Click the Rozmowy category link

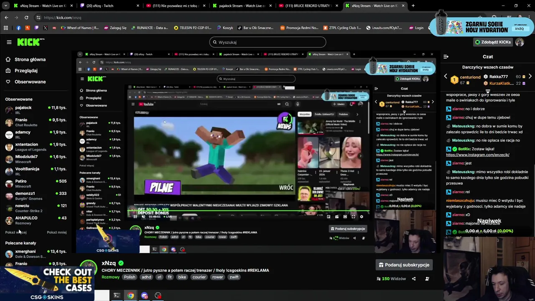click(110, 277)
